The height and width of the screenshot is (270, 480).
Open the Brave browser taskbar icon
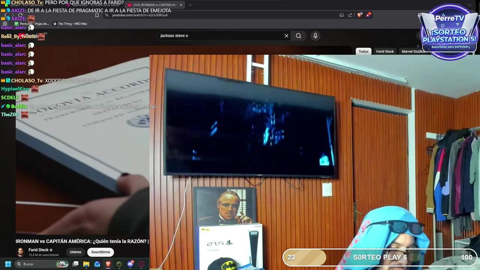[108, 264]
